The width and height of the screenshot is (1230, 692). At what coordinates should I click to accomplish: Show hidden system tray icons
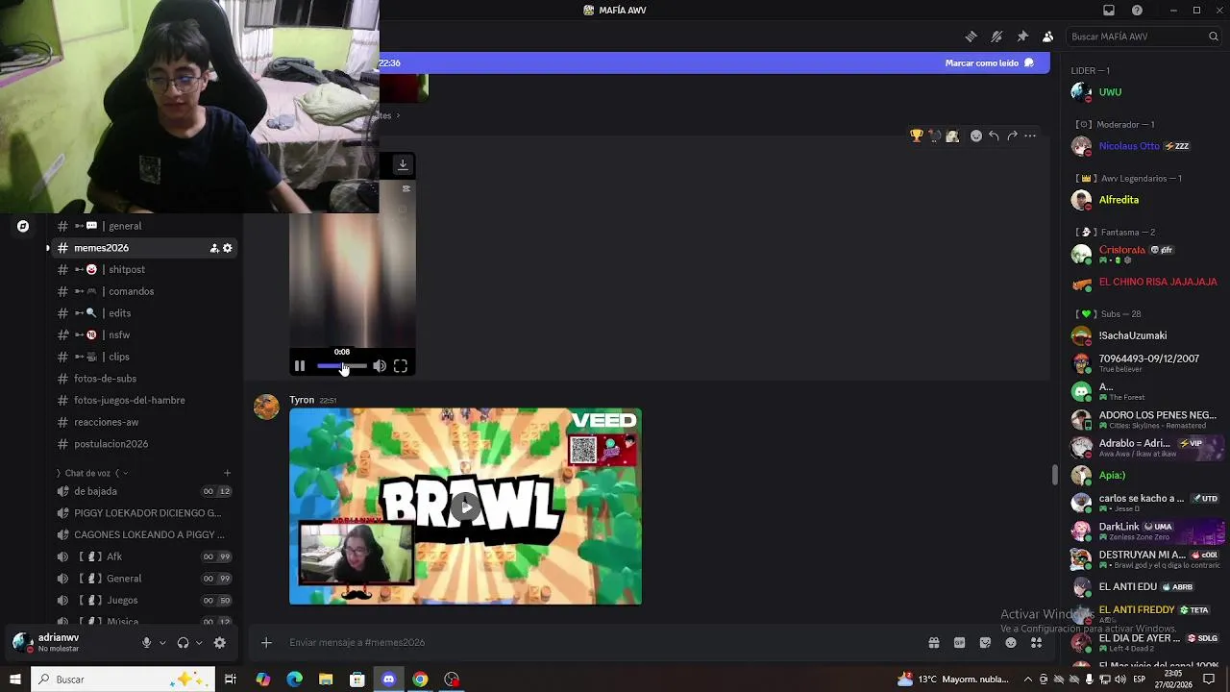[1027, 680]
